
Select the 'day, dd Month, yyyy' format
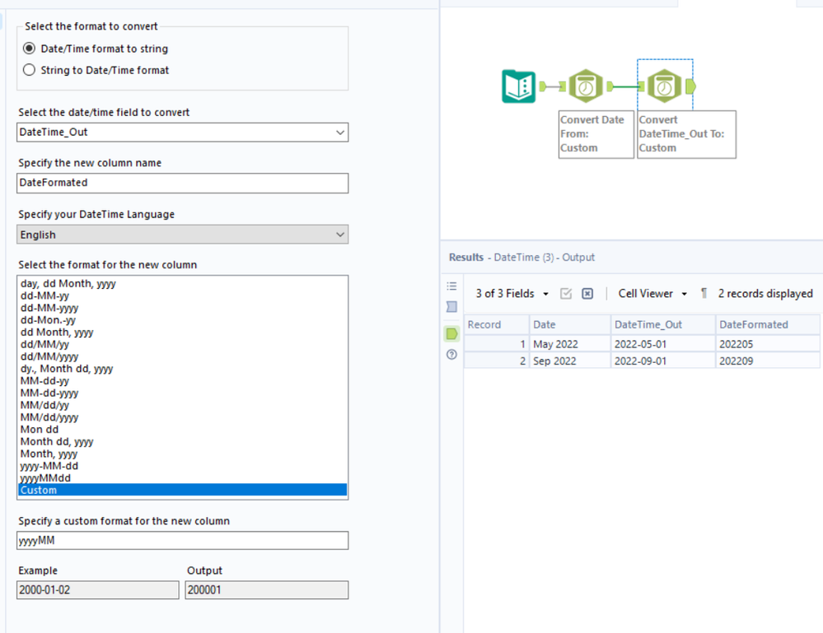point(182,284)
